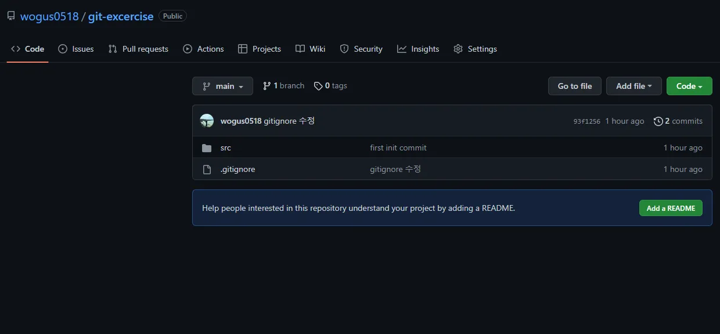Image resolution: width=720 pixels, height=334 pixels.
Task: View the 0 tags link
Action: coord(330,86)
